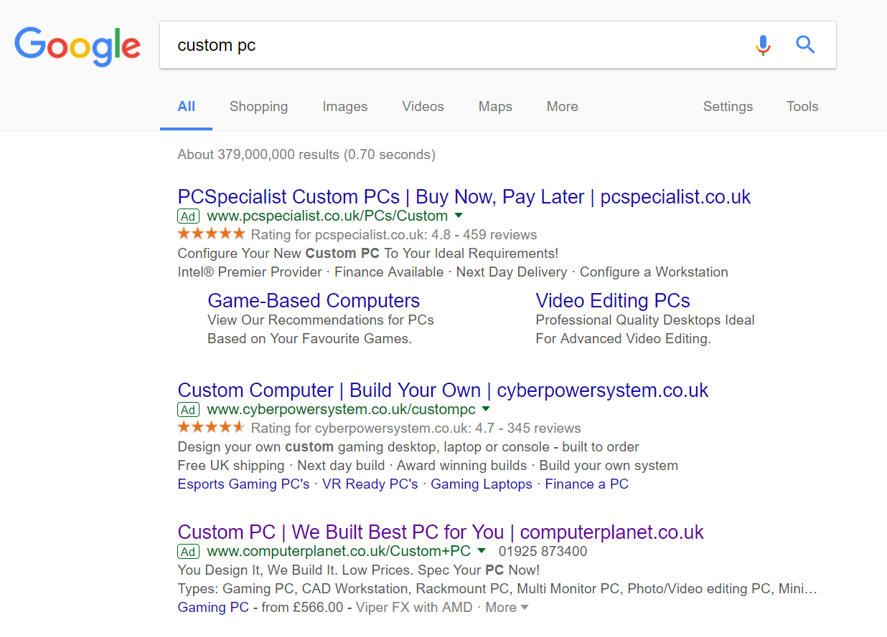Expand the pcspecialist URL dropdown arrow
887x637 pixels.
click(x=459, y=216)
